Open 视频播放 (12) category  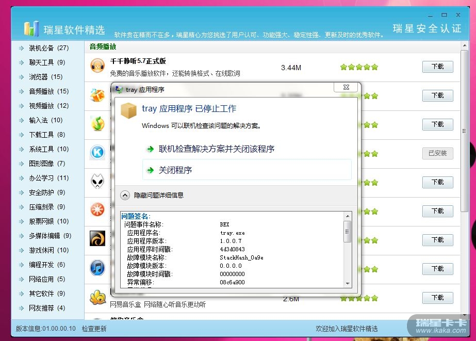coord(48,106)
